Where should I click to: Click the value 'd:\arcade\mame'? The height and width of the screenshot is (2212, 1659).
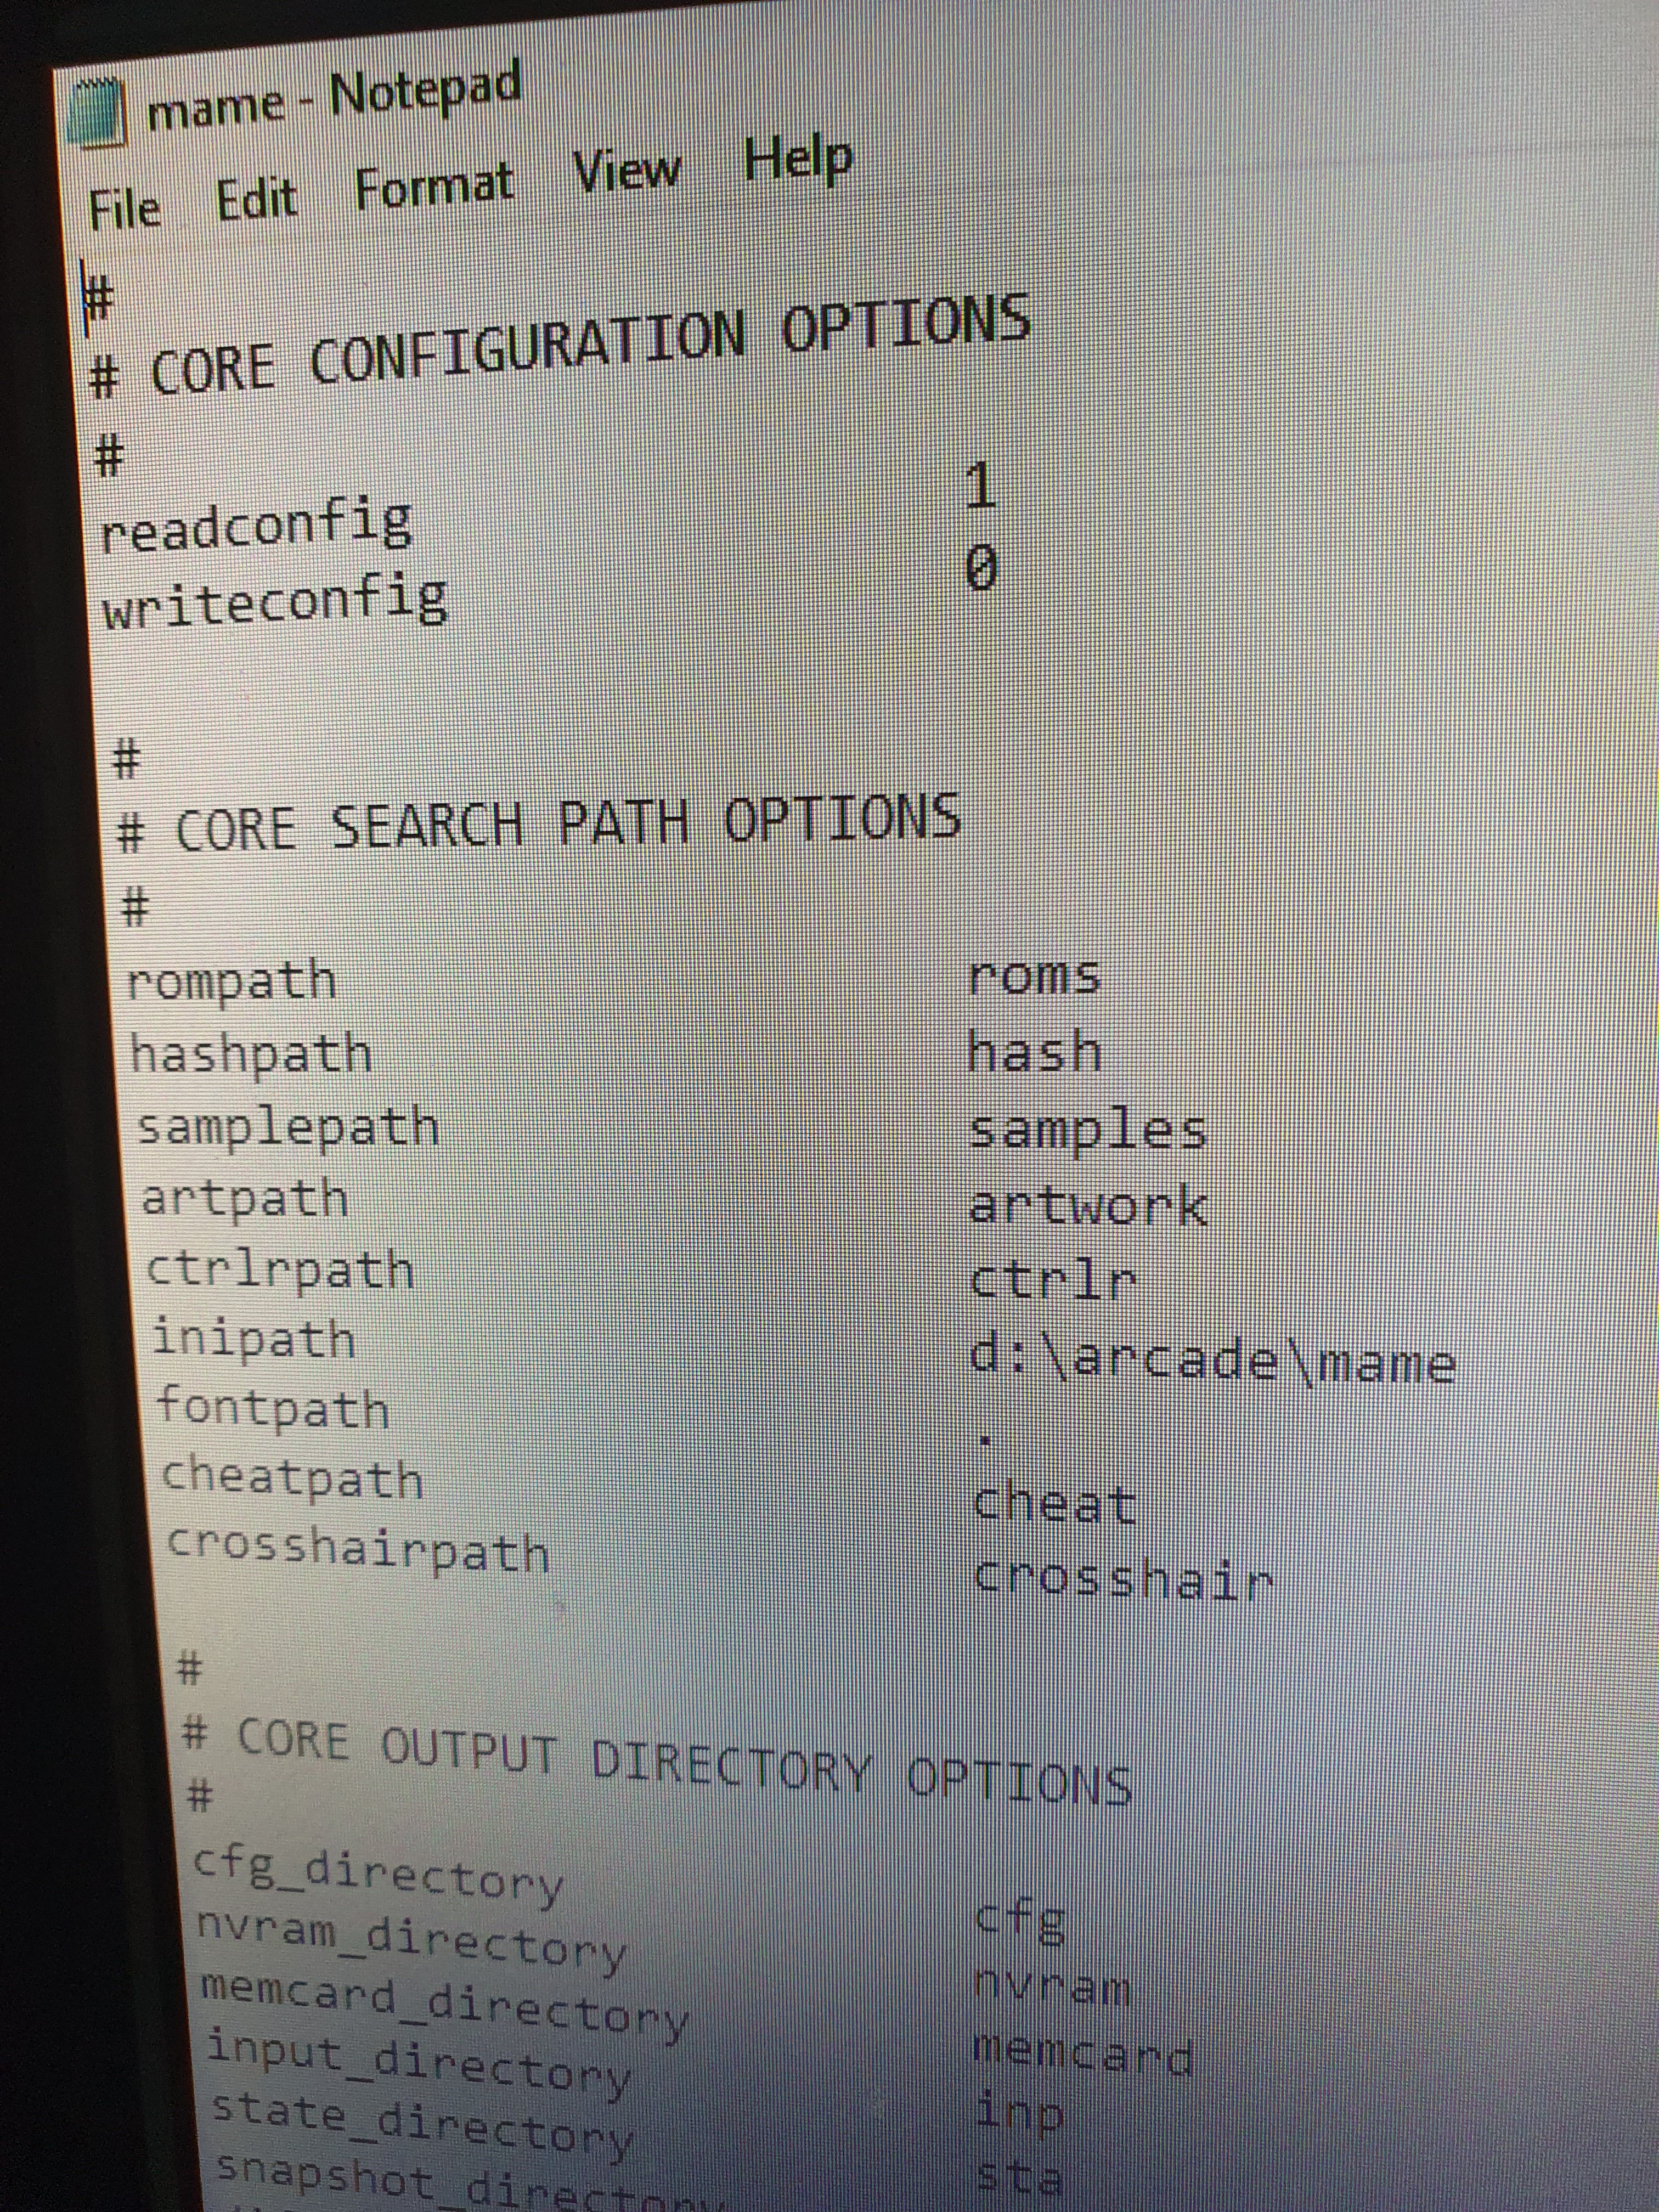1212,1361
